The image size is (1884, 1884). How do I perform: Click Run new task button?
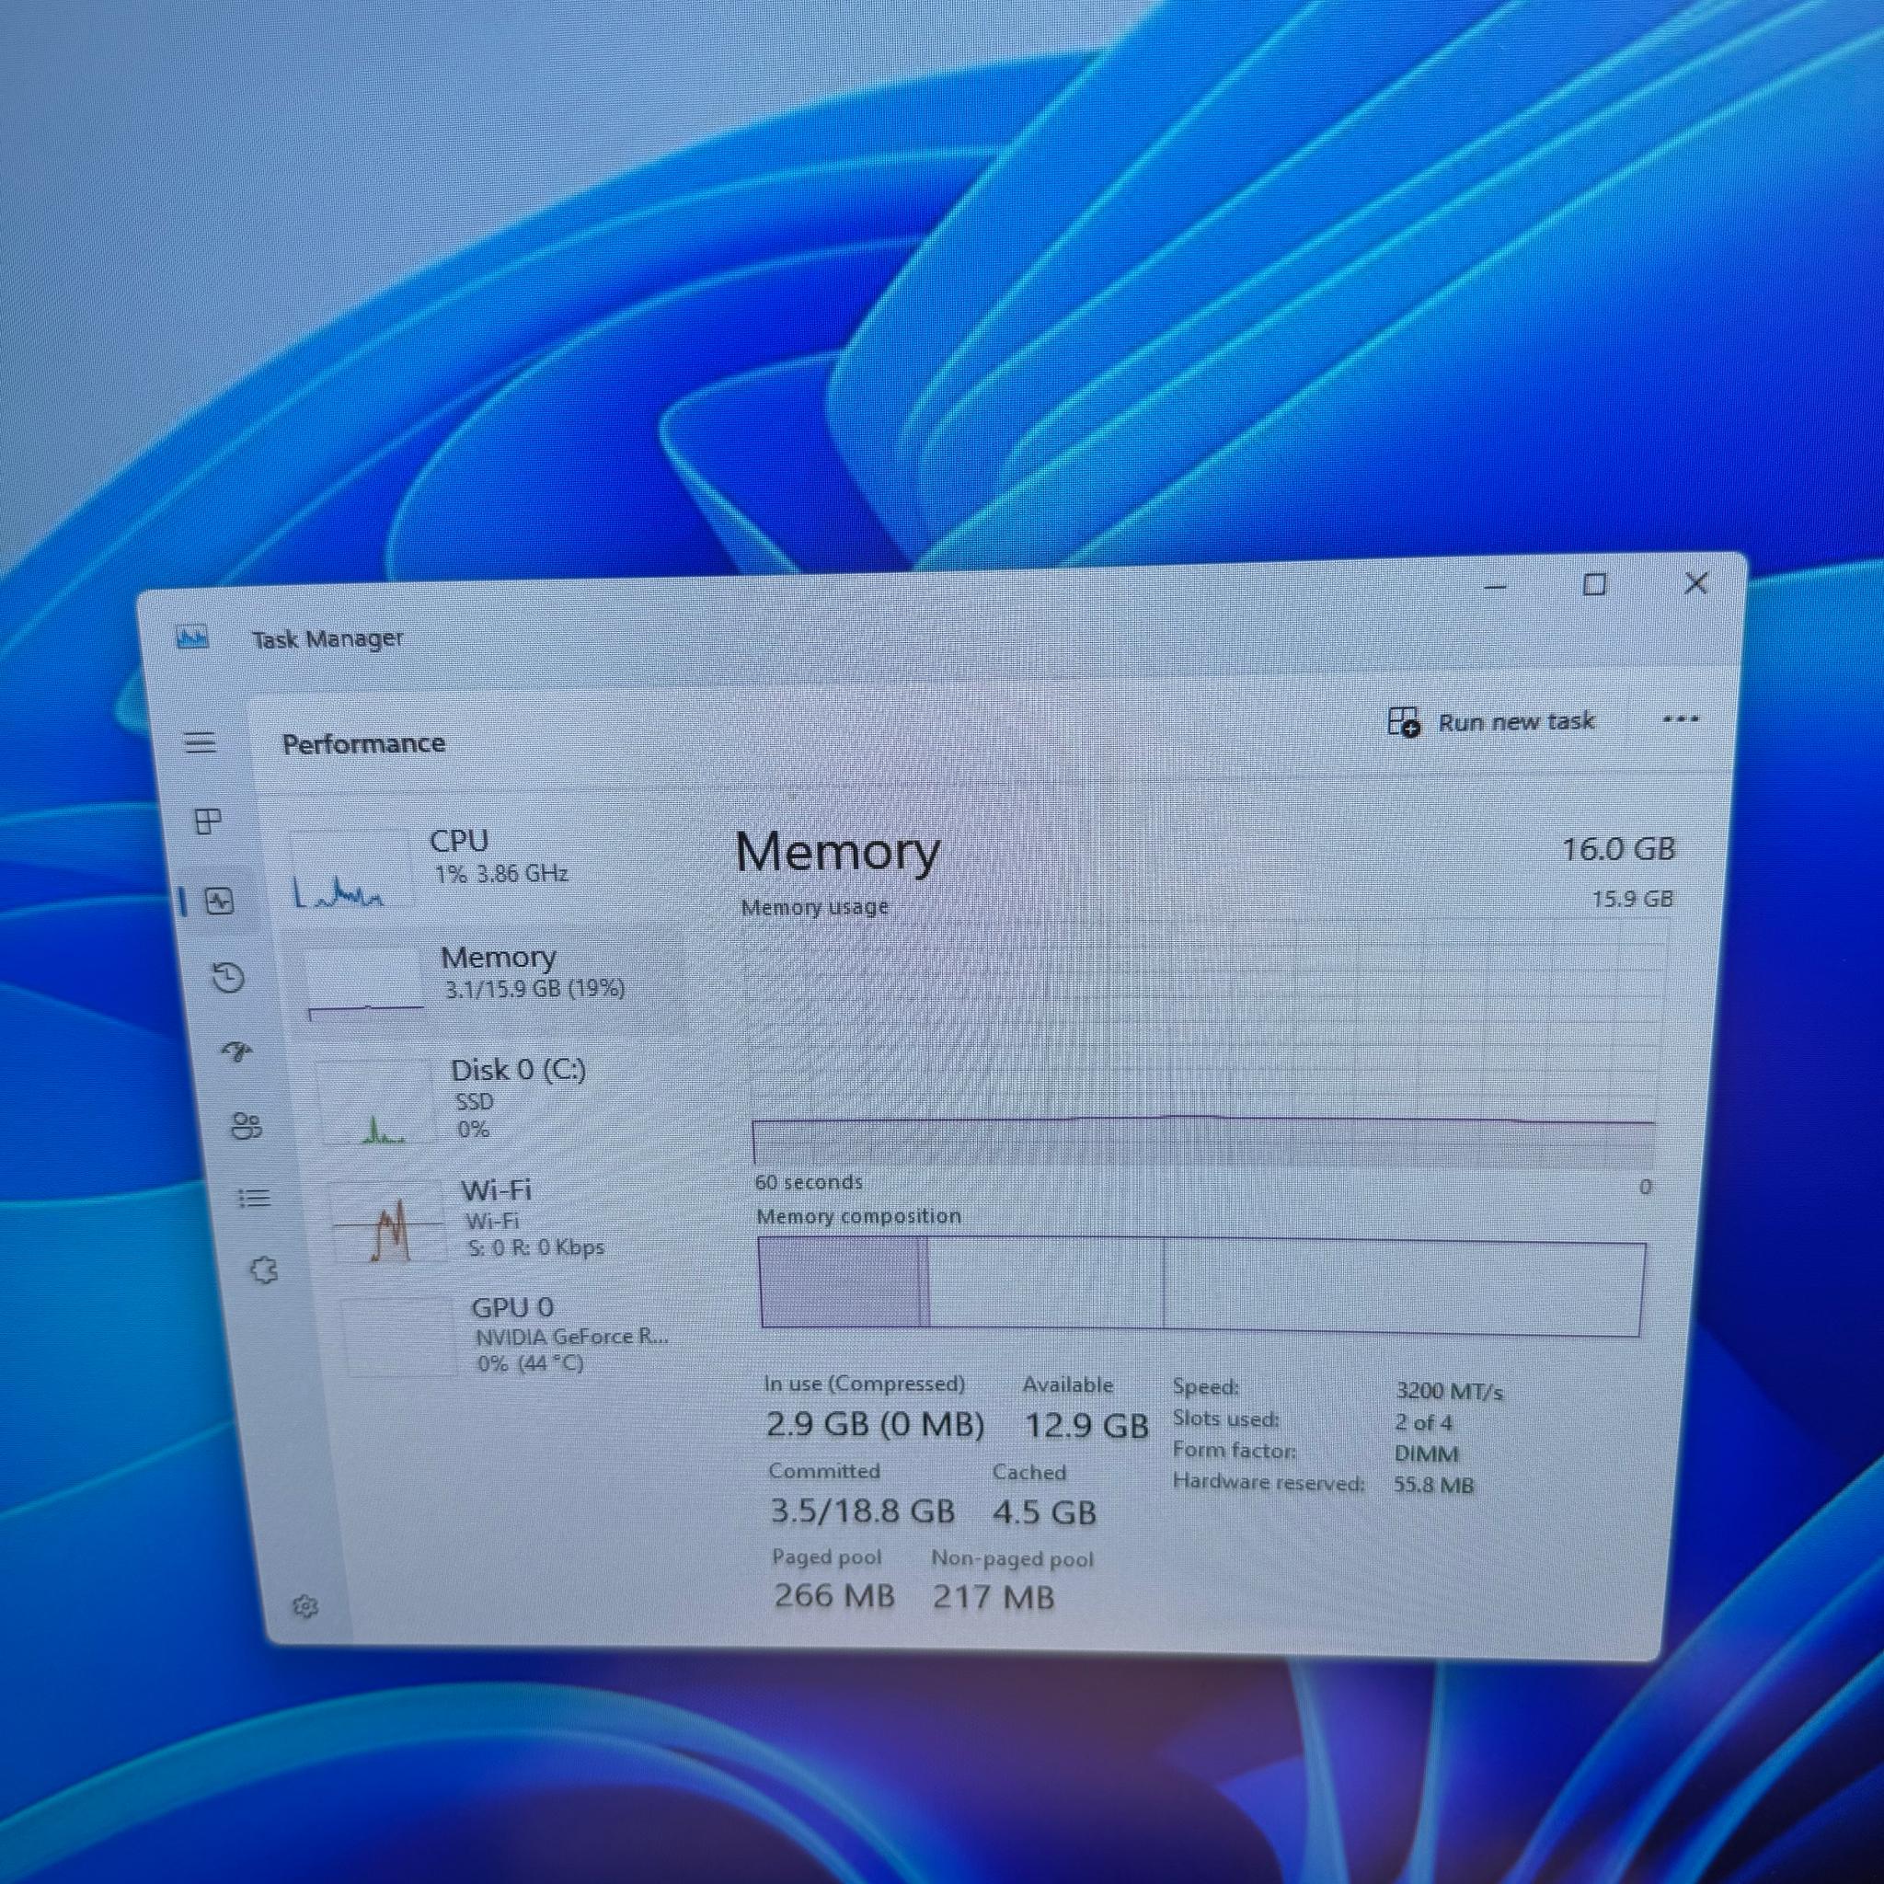click(1491, 721)
